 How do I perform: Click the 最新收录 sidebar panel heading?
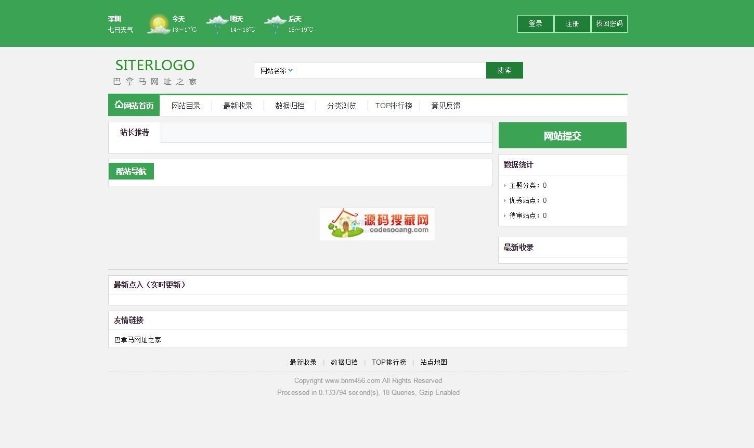tap(518, 247)
